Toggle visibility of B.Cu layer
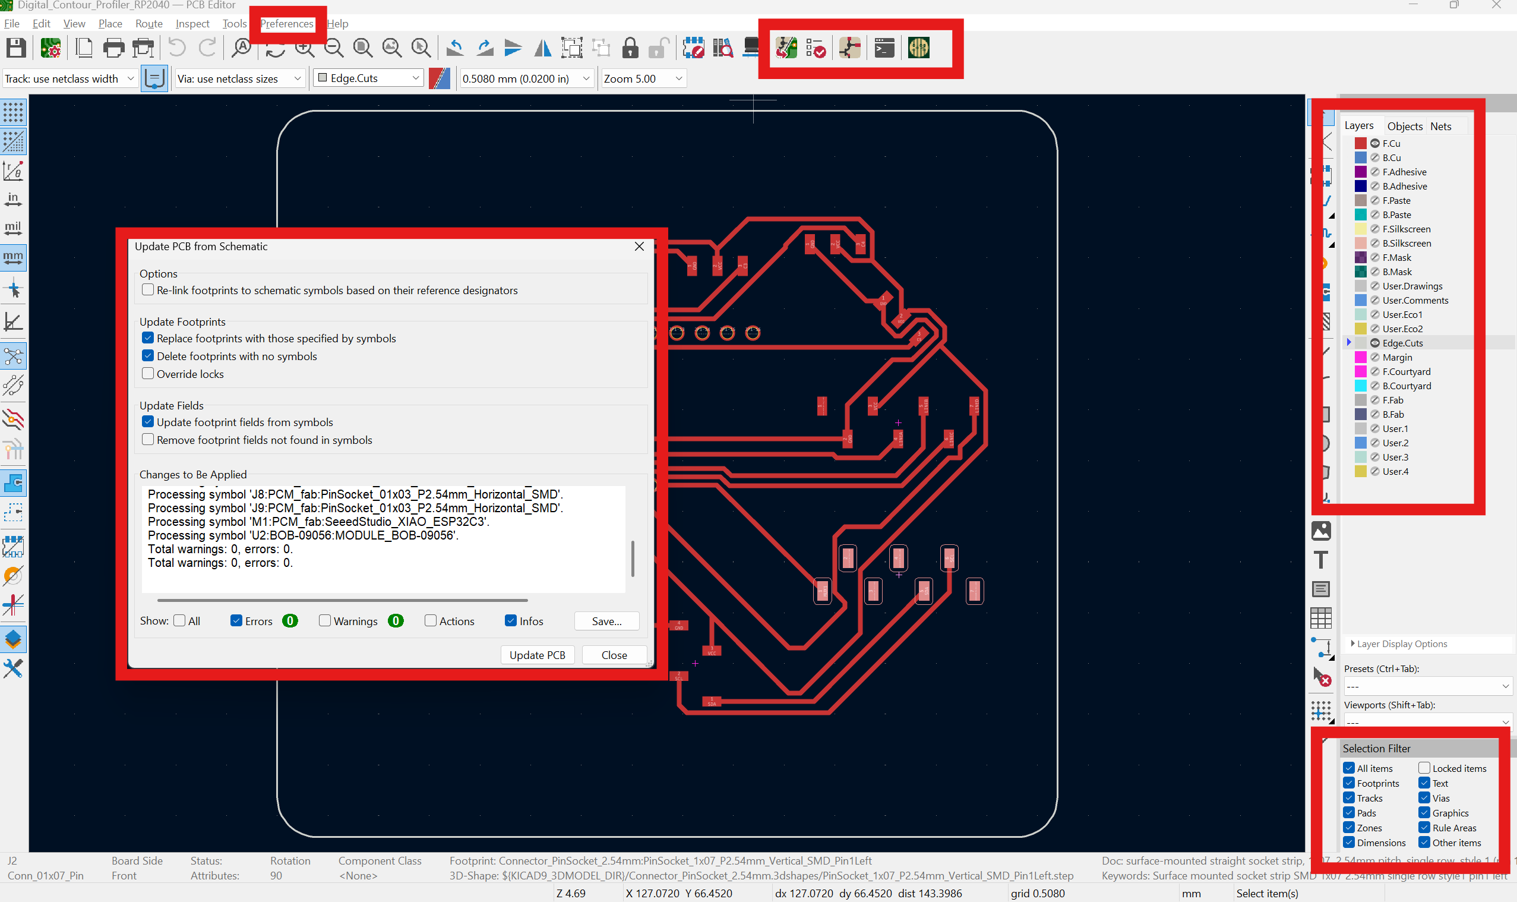 click(x=1375, y=157)
